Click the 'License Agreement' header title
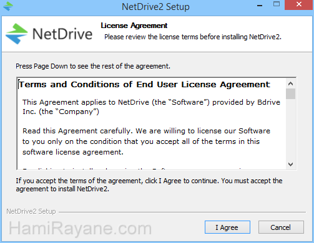Screen dimensions: 314x243 click(134, 26)
